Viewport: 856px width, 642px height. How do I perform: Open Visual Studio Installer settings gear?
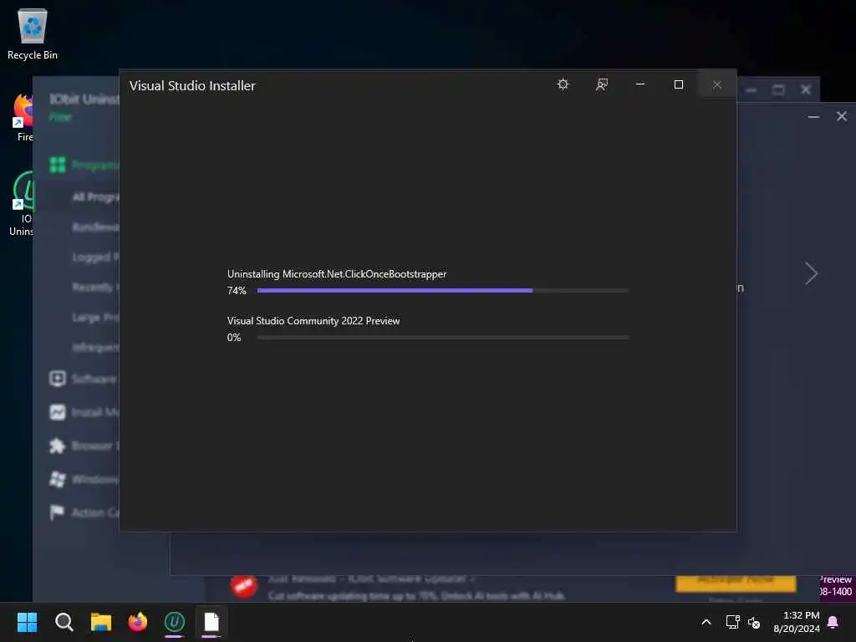click(x=563, y=84)
